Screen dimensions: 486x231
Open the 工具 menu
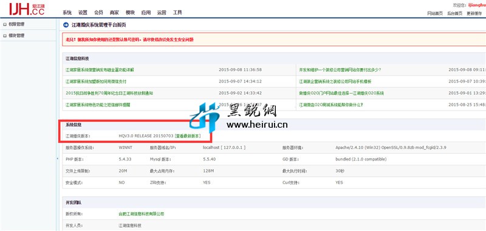click(177, 13)
